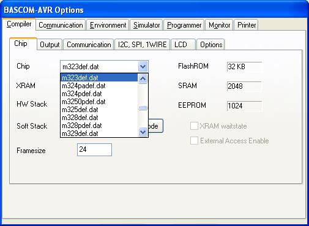309x226 pixels.
Task: Switch to the top-level Communication tab
Action: [x=61, y=25]
